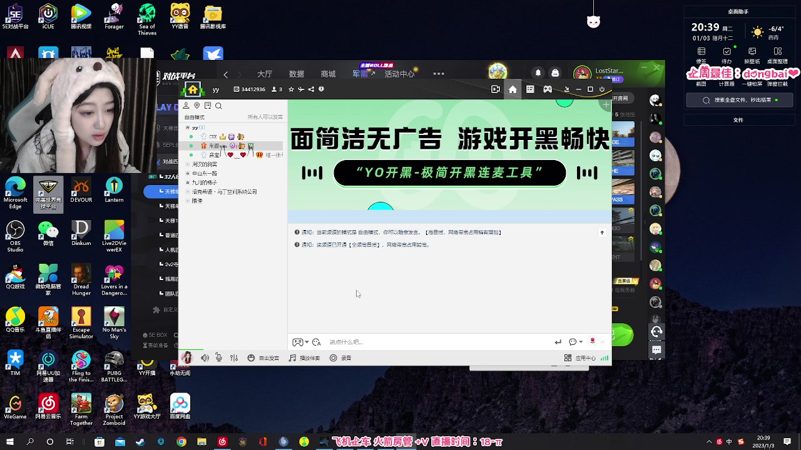Open 待办 to-do in desktop assistant widget
The image size is (801, 450).
click(x=727, y=55)
